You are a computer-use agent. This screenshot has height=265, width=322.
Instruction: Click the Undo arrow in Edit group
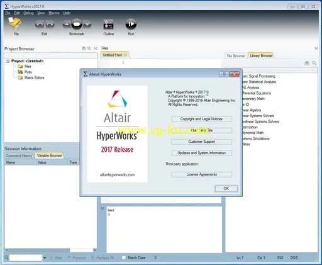tap(40, 25)
